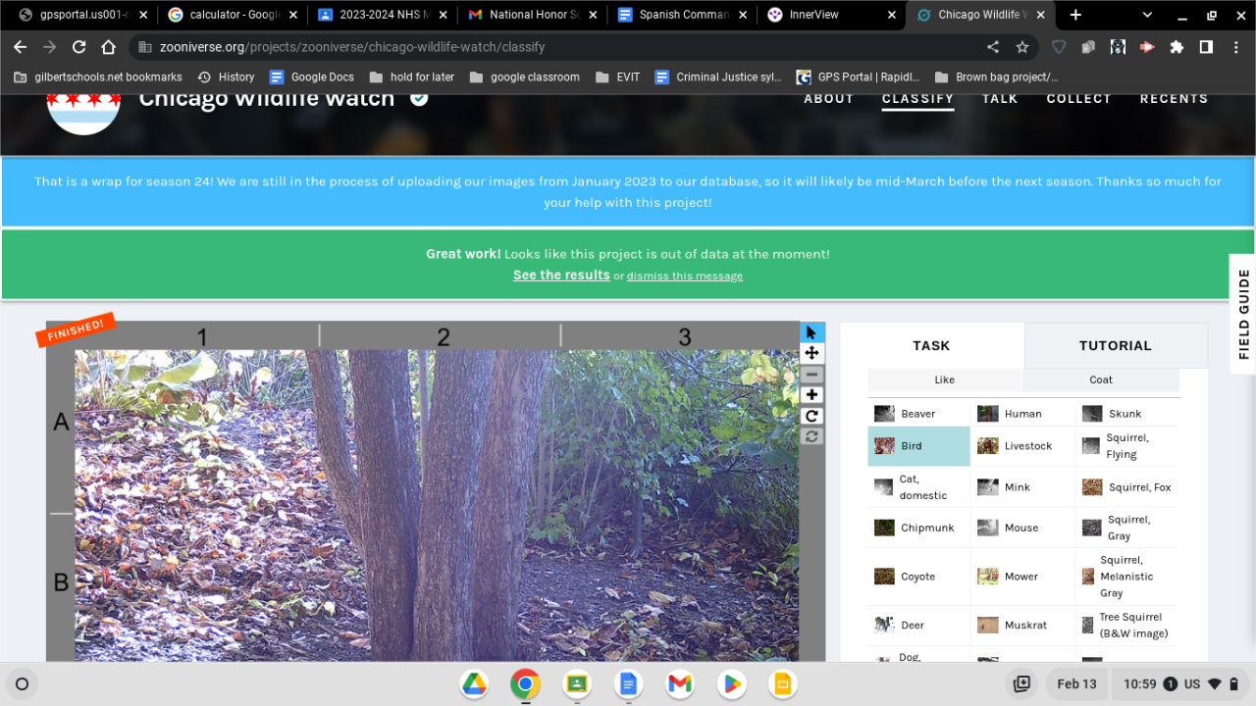Open the Tutorial tab
This screenshot has width=1256, height=706.
(1116, 345)
